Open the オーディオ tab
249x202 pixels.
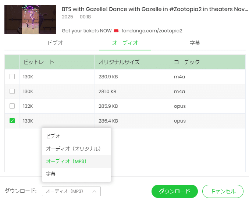click(x=125, y=43)
